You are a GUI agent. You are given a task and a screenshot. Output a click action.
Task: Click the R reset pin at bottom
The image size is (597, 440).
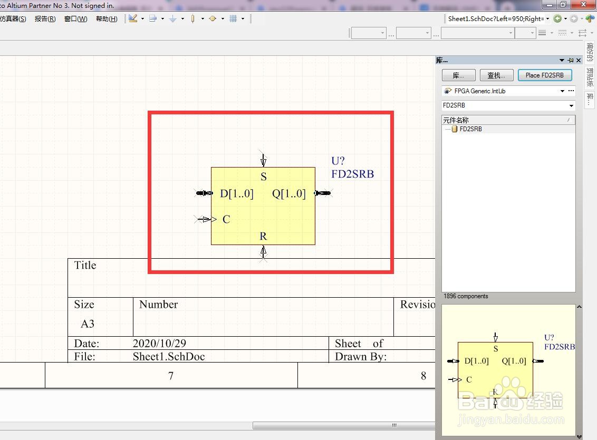point(263,252)
